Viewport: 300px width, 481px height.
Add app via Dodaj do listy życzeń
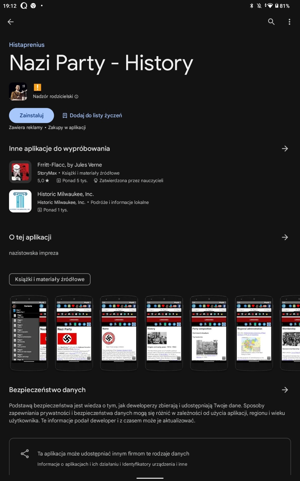coord(92,115)
